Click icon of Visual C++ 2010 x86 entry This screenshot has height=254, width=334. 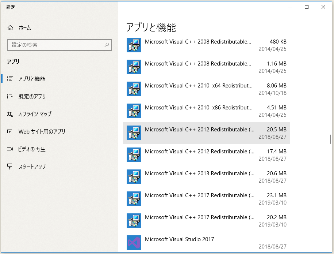pos(134,111)
